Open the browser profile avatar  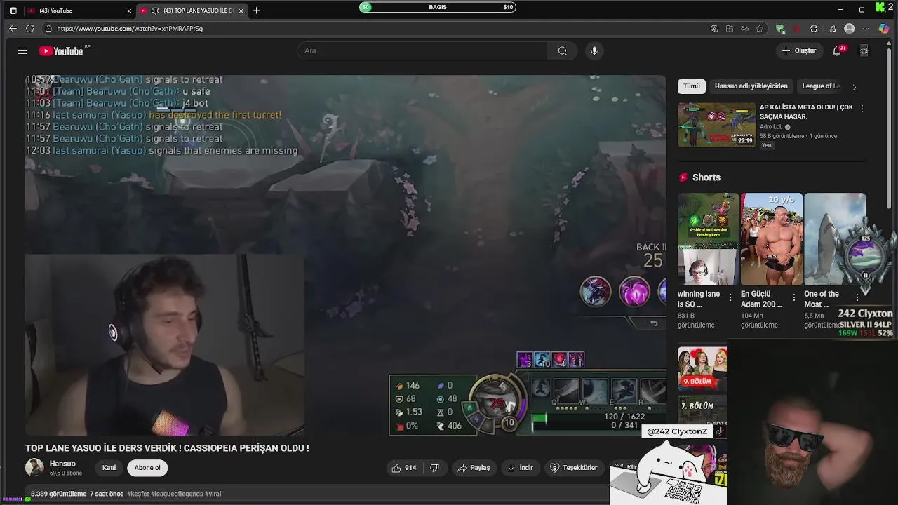[850, 29]
